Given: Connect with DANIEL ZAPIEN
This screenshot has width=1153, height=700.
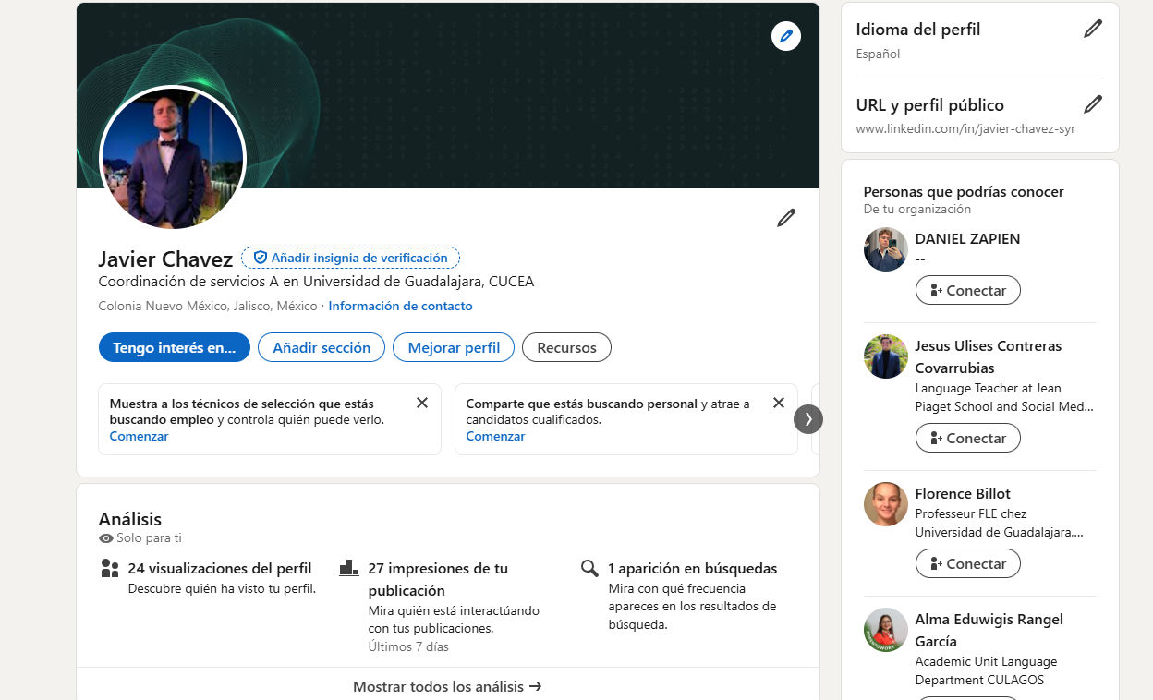Looking at the screenshot, I should [x=967, y=290].
